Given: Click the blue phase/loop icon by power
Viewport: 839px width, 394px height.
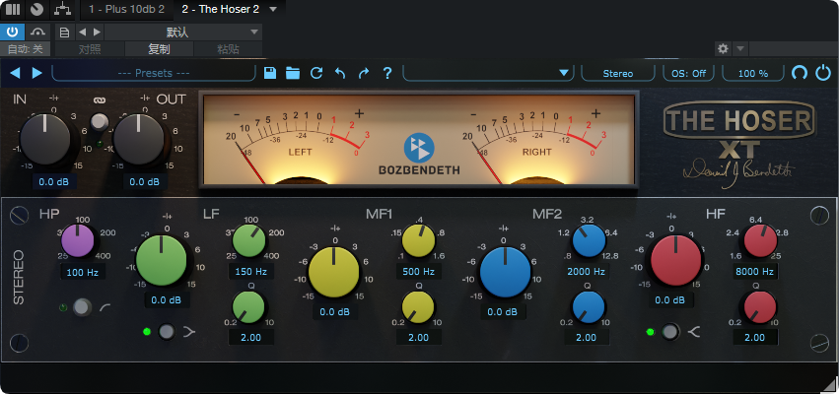Looking at the screenshot, I should pyautogui.click(x=800, y=73).
